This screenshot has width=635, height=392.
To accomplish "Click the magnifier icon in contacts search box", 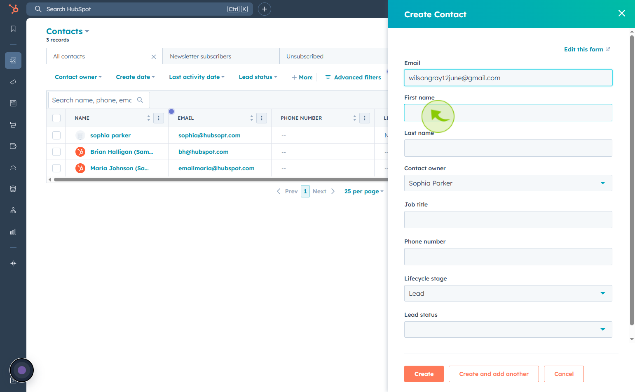I will click(140, 100).
